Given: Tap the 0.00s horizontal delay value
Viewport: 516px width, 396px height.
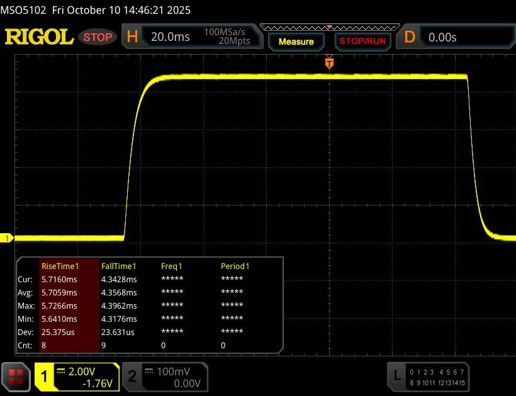Looking at the screenshot, I should tap(443, 37).
